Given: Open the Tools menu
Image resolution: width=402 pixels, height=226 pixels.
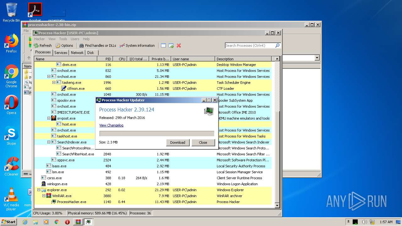Looking at the screenshot, I should click(x=63, y=39).
